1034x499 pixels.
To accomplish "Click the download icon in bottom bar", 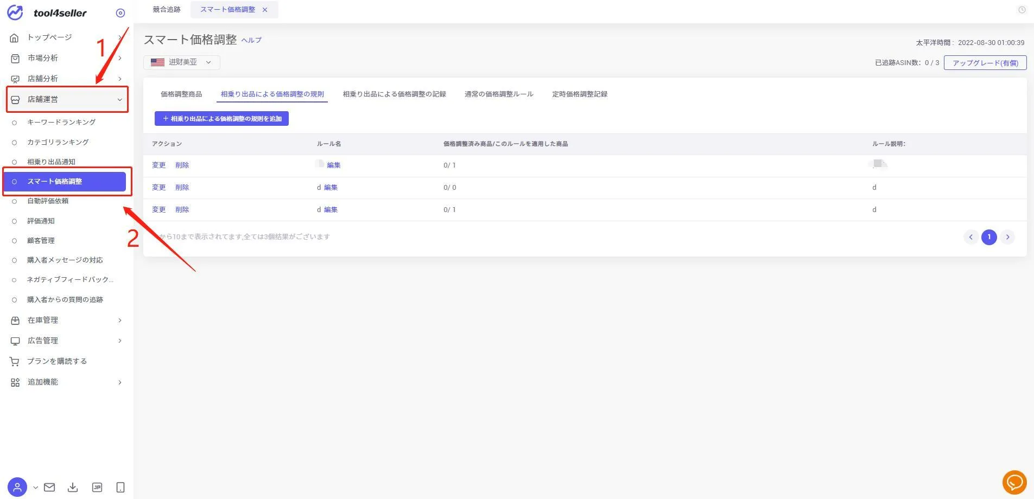I will pos(73,487).
